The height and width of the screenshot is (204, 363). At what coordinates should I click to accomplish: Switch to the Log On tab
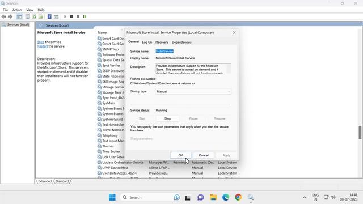(x=147, y=42)
